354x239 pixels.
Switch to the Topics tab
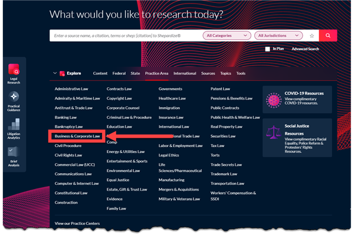point(225,74)
